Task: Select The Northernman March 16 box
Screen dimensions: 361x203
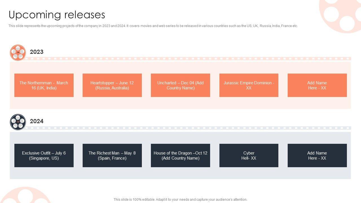Action: tap(44, 85)
